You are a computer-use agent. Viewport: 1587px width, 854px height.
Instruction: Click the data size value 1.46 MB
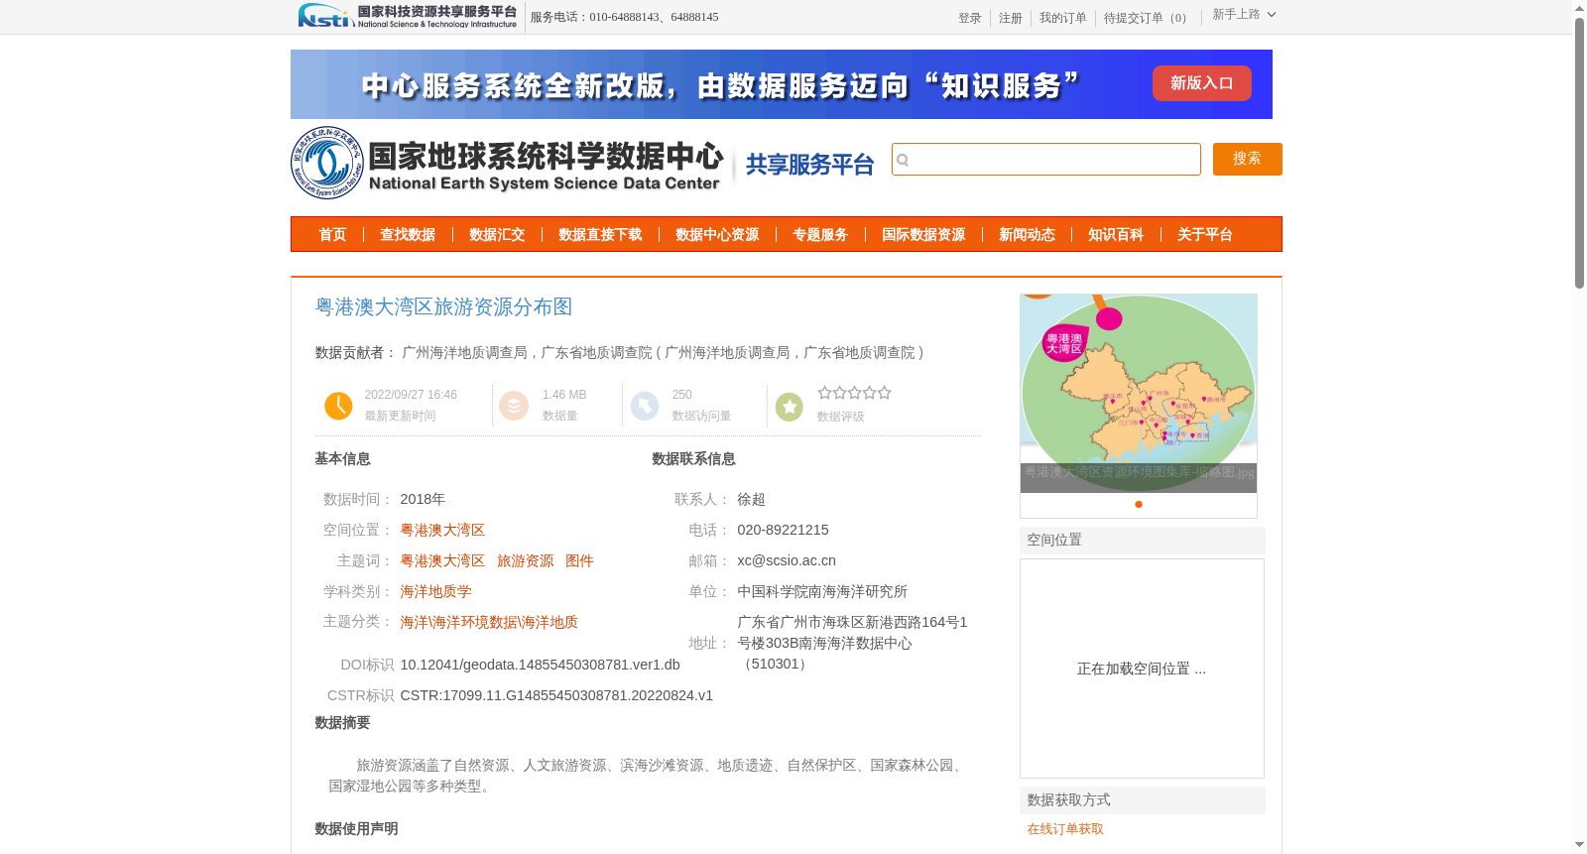[564, 395]
